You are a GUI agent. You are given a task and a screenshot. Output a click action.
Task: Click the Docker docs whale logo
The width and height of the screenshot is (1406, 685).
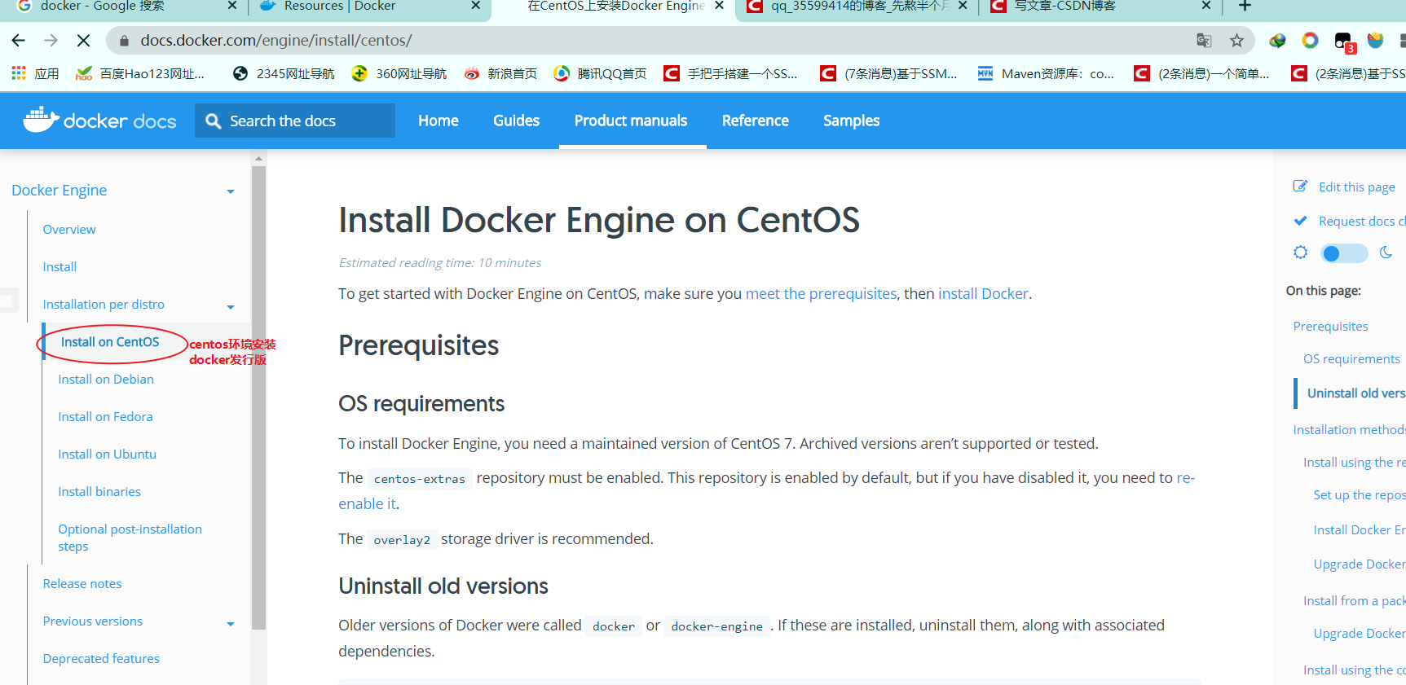pos(41,120)
